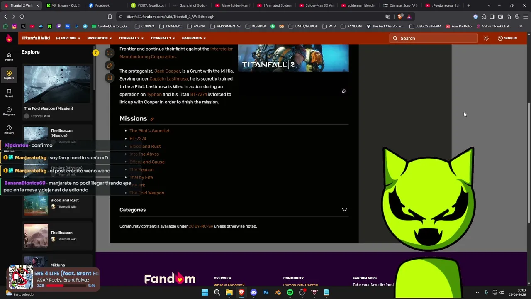Click the SIGN IN button
Viewport: 531px width, 299px height.
pos(507,38)
